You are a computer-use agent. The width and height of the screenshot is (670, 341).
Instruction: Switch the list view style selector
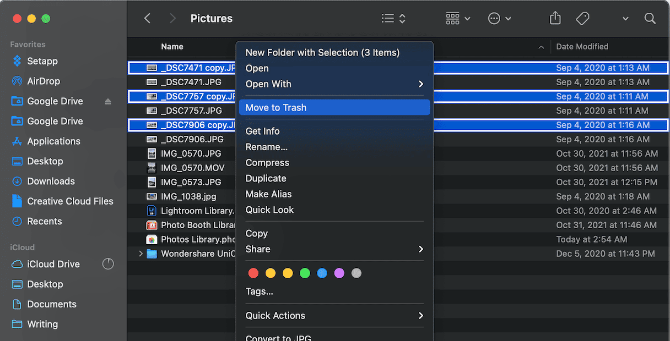(x=393, y=19)
